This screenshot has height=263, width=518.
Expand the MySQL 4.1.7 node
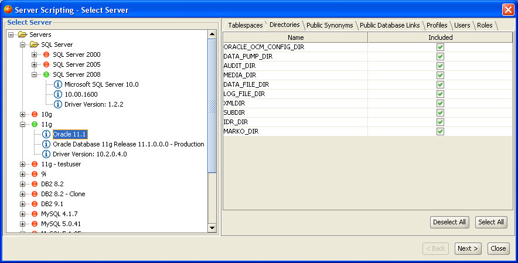(22, 214)
